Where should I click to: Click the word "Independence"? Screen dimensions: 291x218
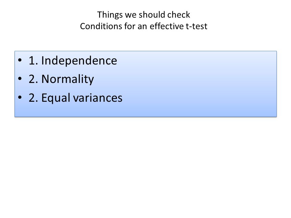[79, 61]
